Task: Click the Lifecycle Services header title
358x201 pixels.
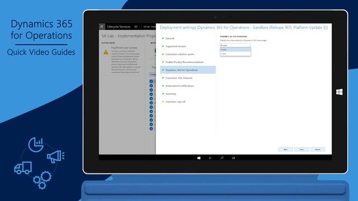Action: pyautogui.click(x=119, y=27)
